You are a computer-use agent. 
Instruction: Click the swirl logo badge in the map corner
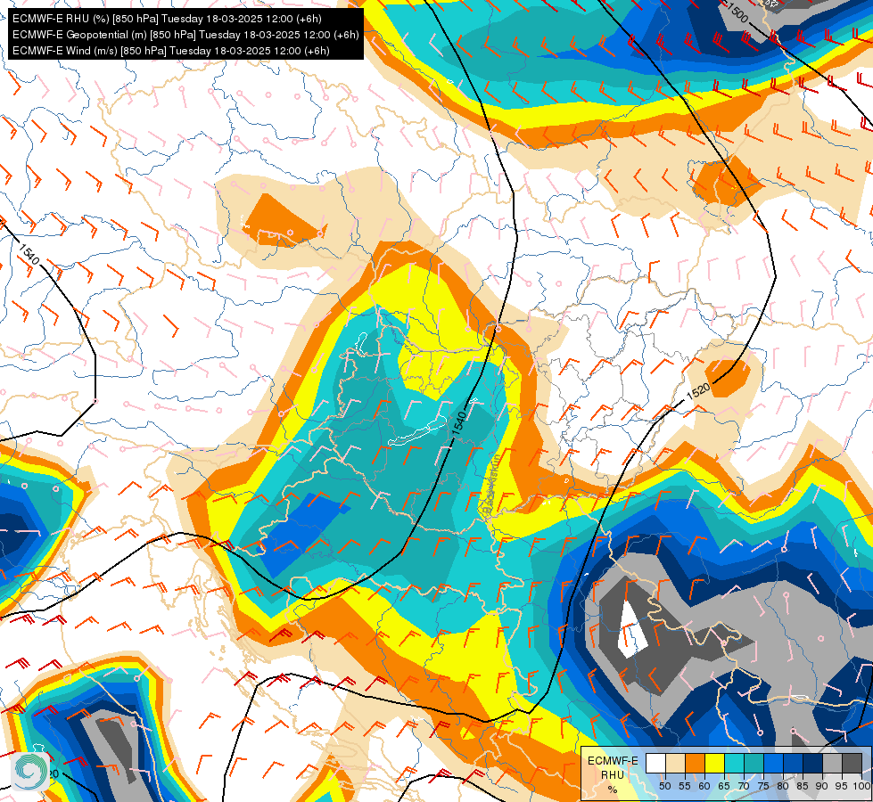[29, 771]
